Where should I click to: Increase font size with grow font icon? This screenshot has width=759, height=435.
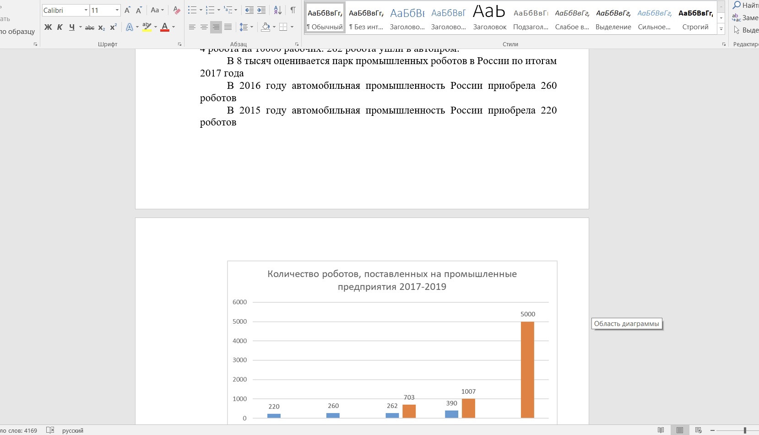(x=127, y=10)
